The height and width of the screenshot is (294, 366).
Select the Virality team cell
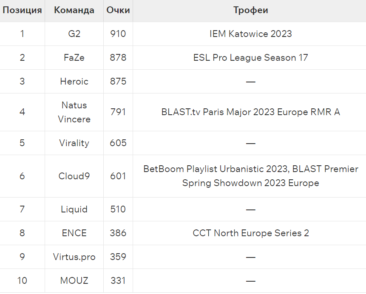[x=74, y=143]
